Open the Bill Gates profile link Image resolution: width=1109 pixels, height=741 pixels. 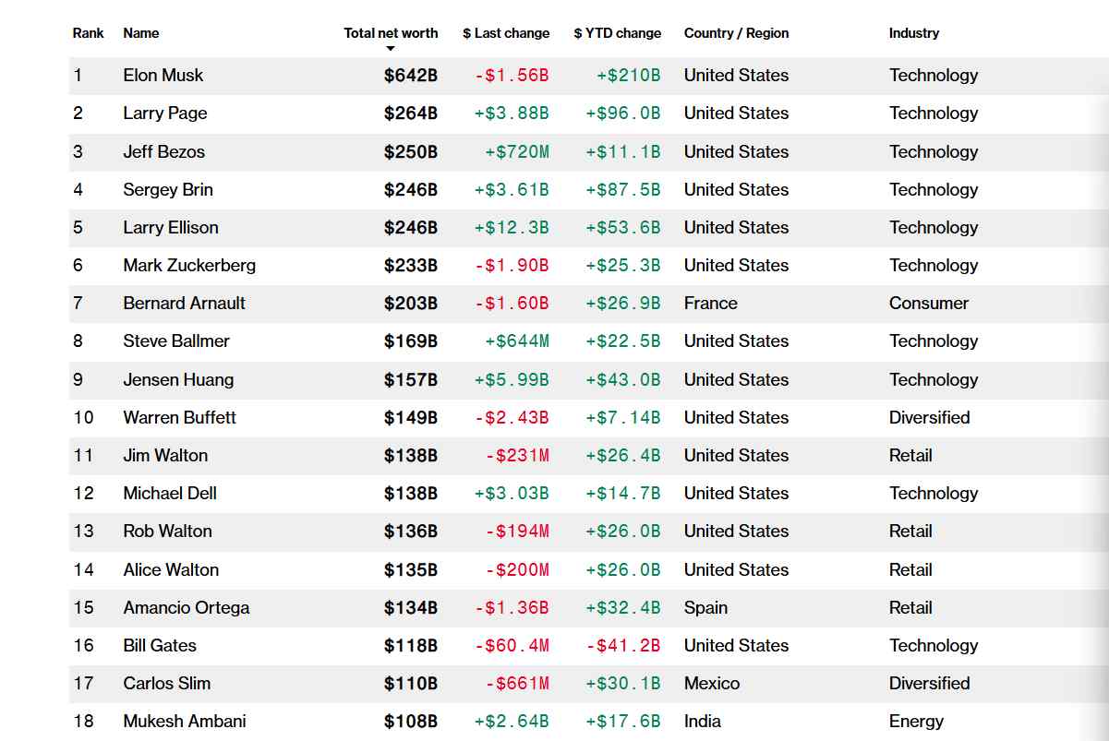[160, 645]
